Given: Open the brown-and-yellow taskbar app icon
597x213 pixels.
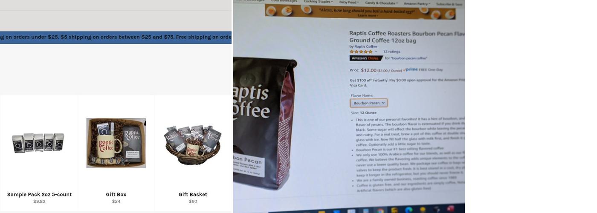Looking at the screenshot, I should [x=394, y=210].
